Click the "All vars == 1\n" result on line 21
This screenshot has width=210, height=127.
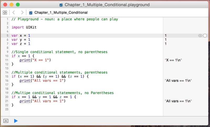(x=178, y=101)
